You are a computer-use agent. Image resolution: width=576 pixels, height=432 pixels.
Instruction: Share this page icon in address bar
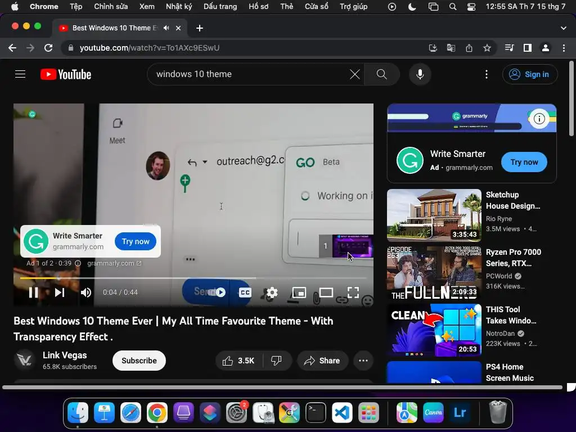tap(469, 48)
